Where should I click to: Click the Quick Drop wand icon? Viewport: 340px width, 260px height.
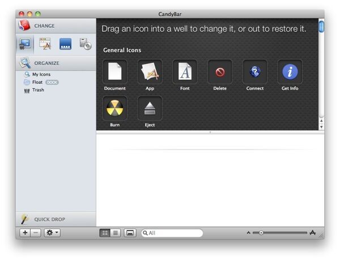click(x=25, y=219)
